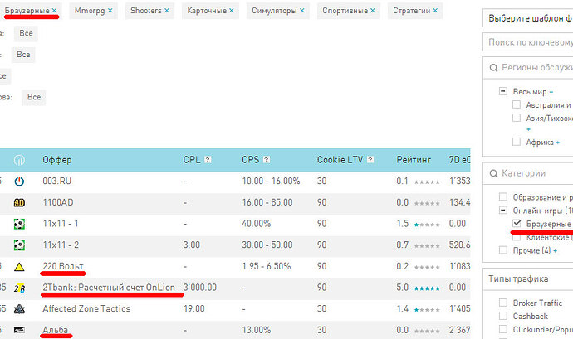Expand the Прочие category plus sign

(555, 250)
